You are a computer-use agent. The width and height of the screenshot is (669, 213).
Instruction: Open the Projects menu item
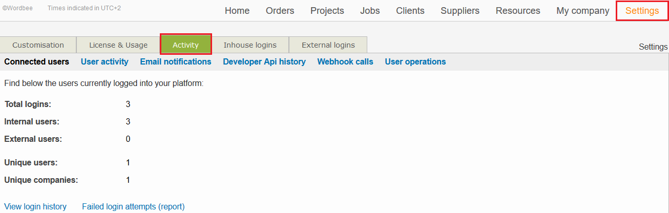coord(327,11)
